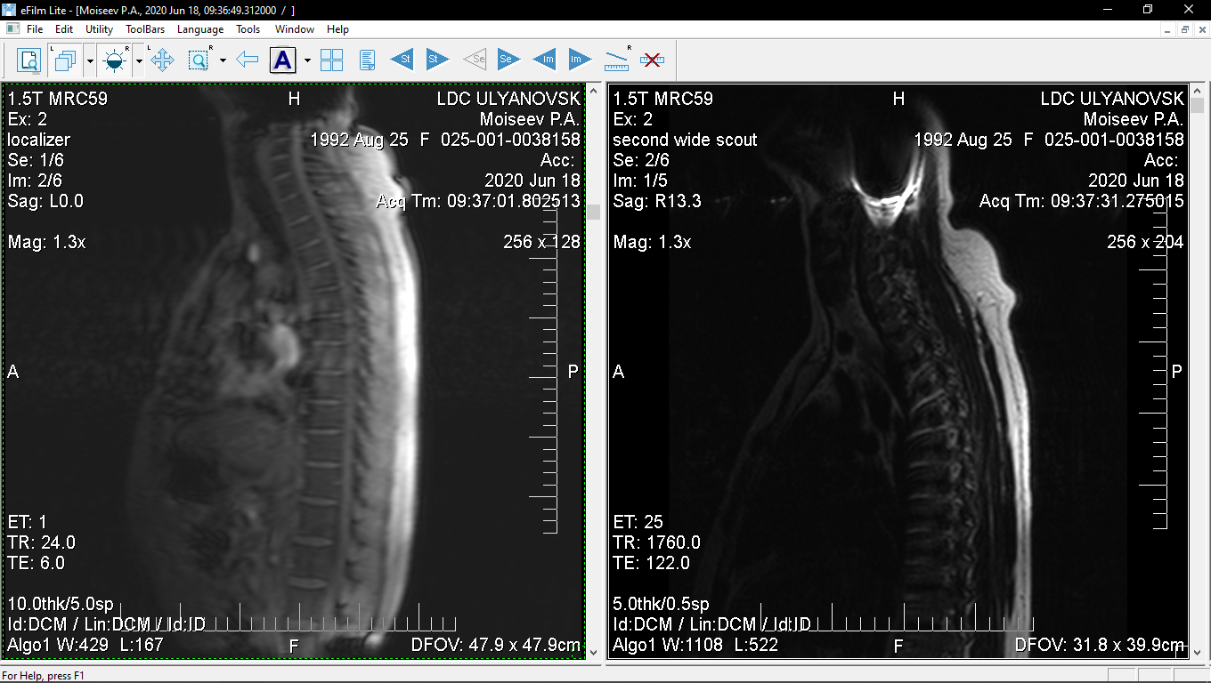This screenshot has height=683, width=1211.
Task: Open the Window menu
Action: pos(294,29)
